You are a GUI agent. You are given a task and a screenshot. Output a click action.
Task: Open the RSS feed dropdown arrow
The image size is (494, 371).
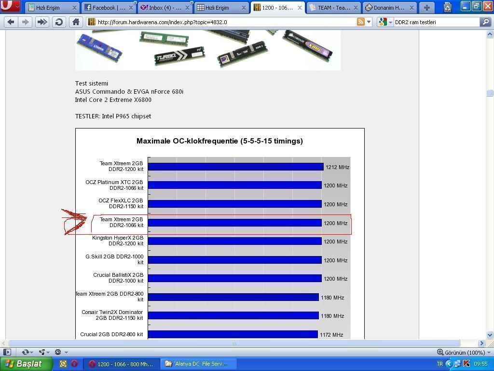369,22
